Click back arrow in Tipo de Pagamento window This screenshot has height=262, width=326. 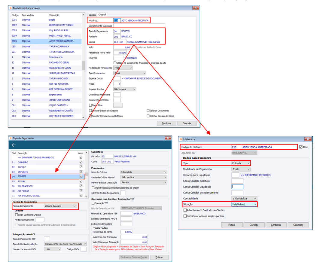coord(14,145)
